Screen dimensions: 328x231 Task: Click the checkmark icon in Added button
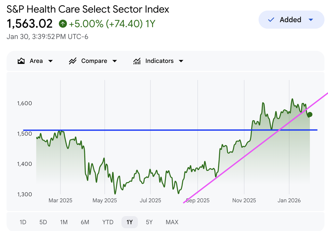coord(271,20)
